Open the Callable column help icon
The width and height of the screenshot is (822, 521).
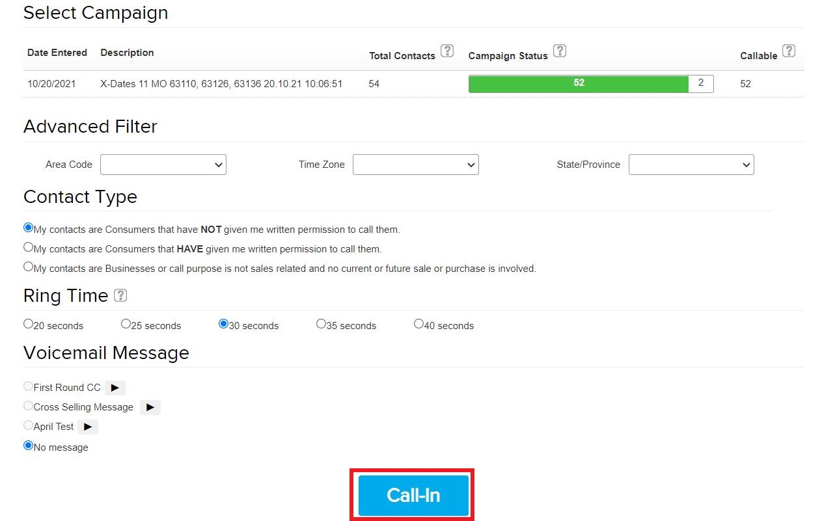click(788, 51)
